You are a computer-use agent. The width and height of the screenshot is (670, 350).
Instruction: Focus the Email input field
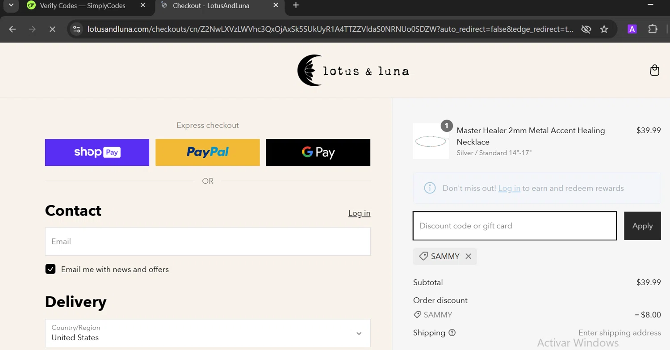[208, 241]
